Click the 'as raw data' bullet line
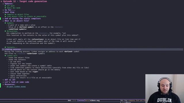Image resolution: width=184 pixels, height=103 pixels. pos(16,62)
